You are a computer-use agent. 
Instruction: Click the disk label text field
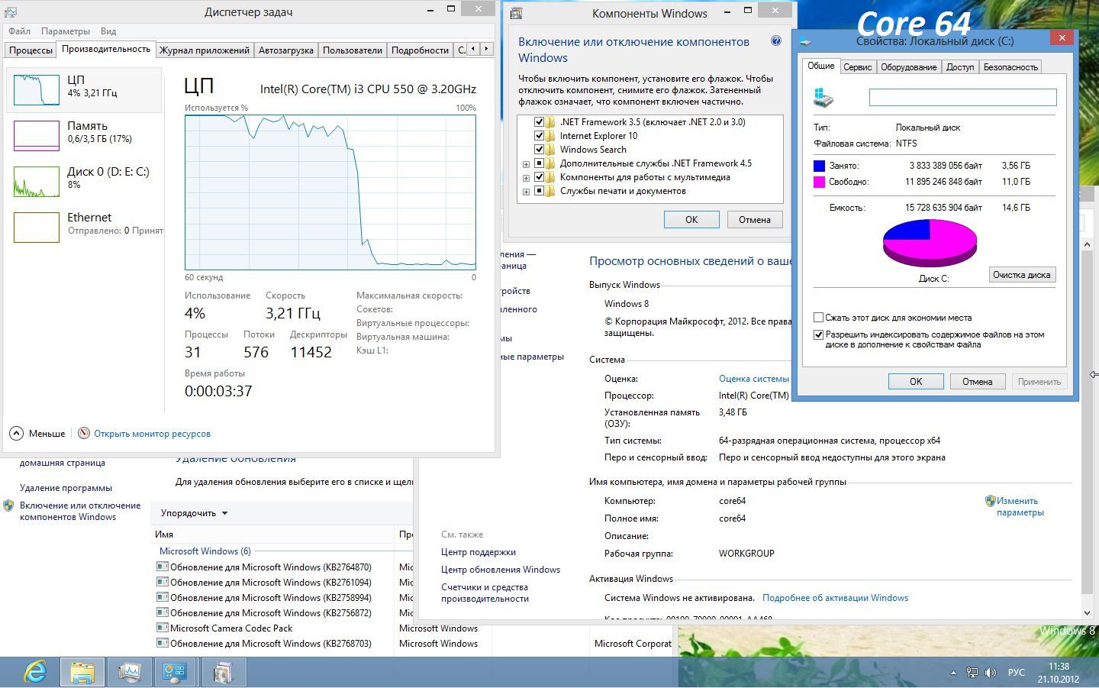coord(962,97)
